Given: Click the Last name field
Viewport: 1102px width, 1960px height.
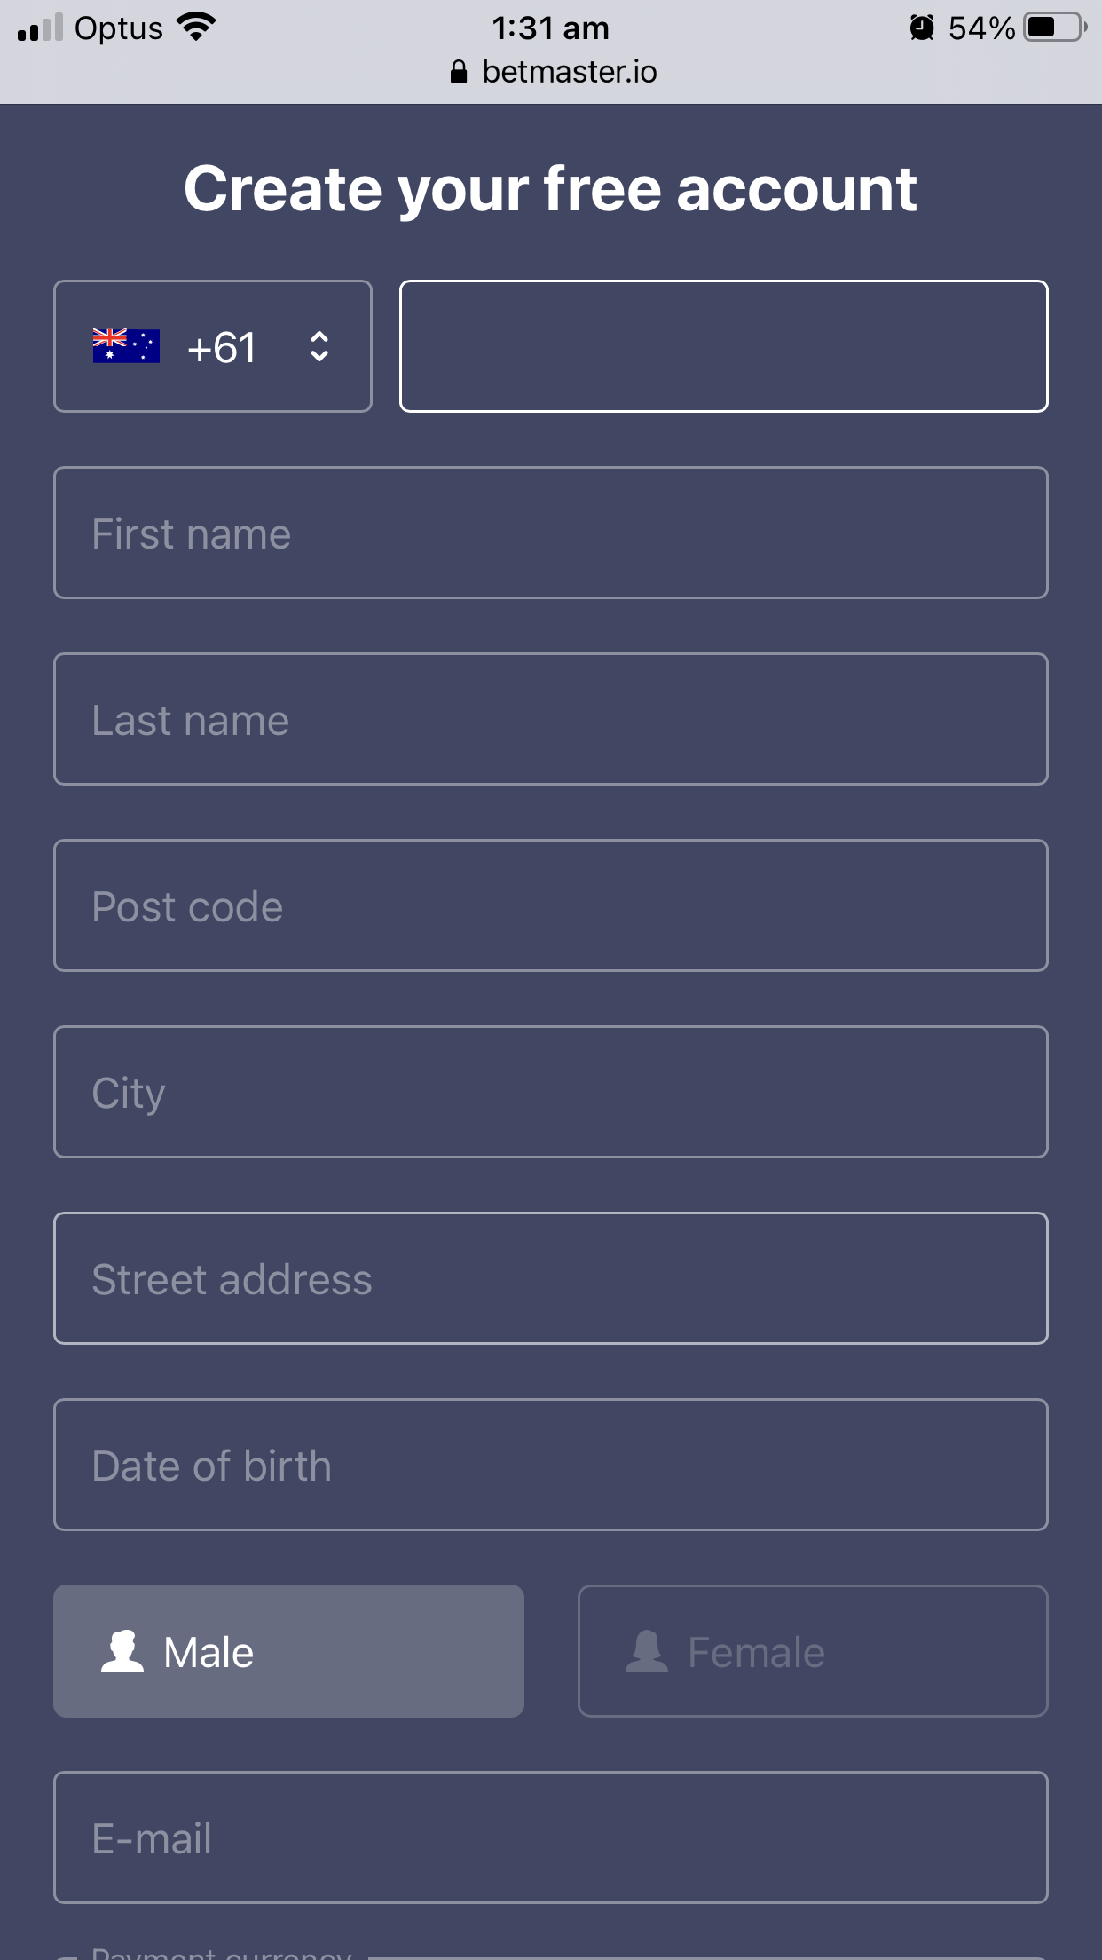Looking at the screenshot, I should [550, 719].
